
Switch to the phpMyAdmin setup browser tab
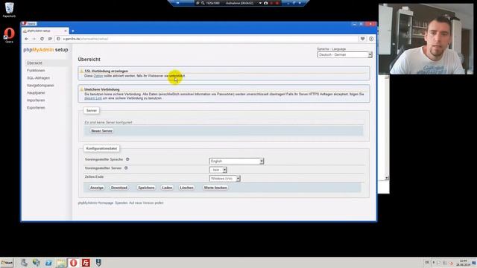45,31
